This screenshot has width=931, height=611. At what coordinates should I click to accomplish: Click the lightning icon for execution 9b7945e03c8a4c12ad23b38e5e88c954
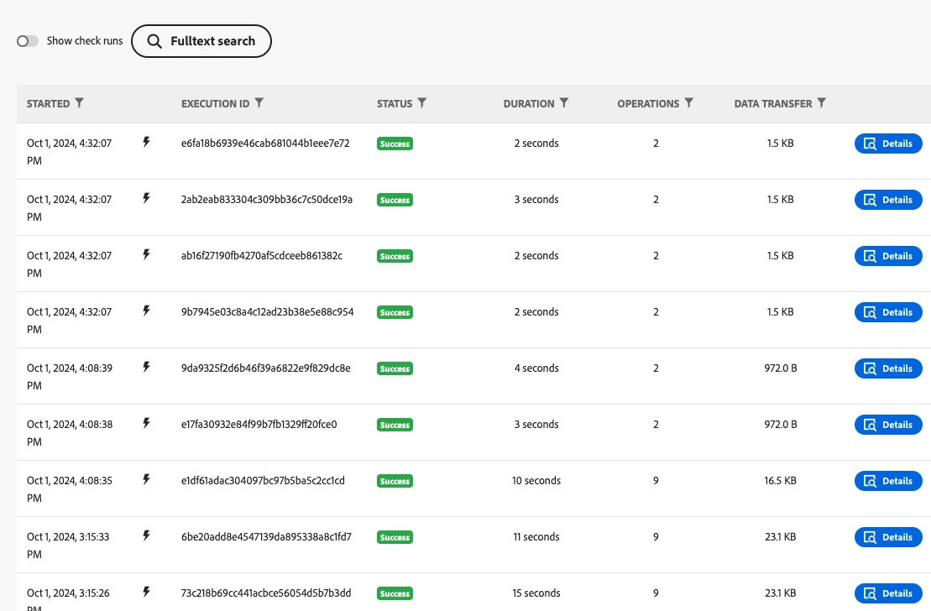[x=146, y=311]
